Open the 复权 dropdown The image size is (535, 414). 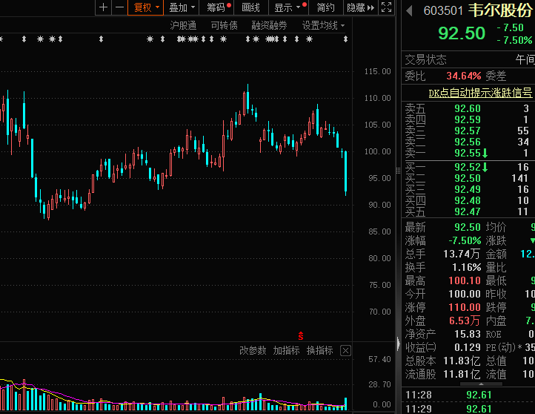[145, 7]
